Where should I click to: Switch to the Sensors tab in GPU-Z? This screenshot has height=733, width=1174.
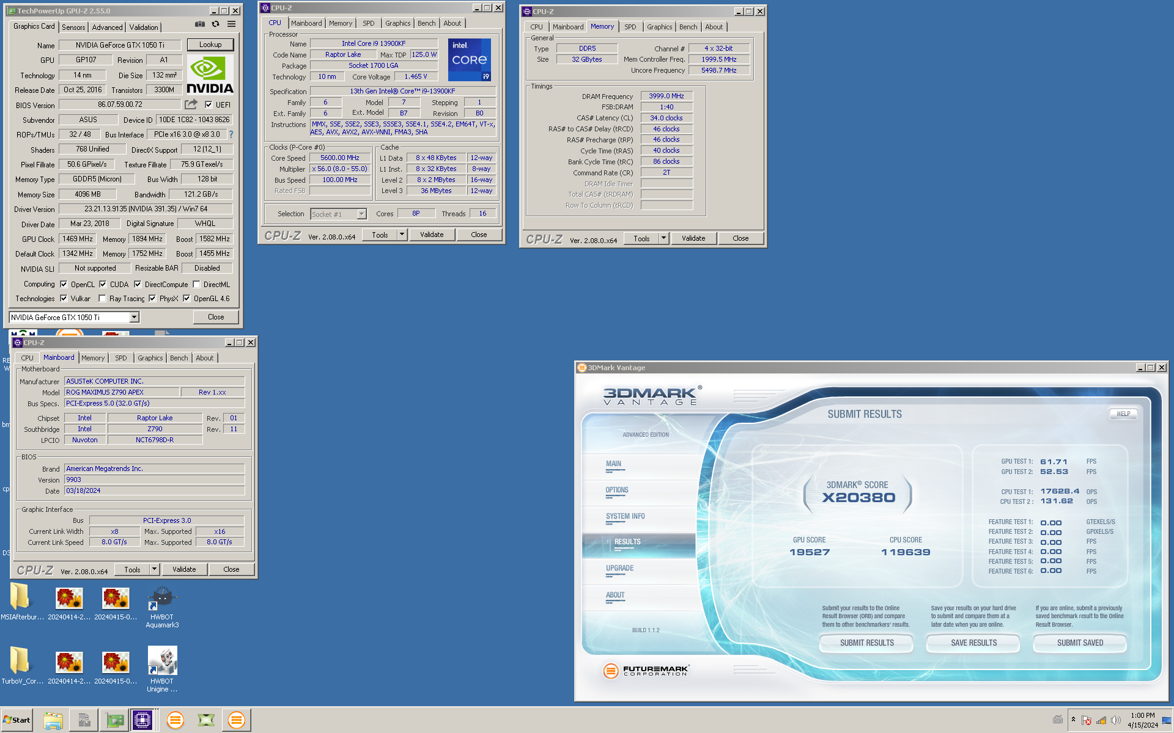click(x=73, y=27)
